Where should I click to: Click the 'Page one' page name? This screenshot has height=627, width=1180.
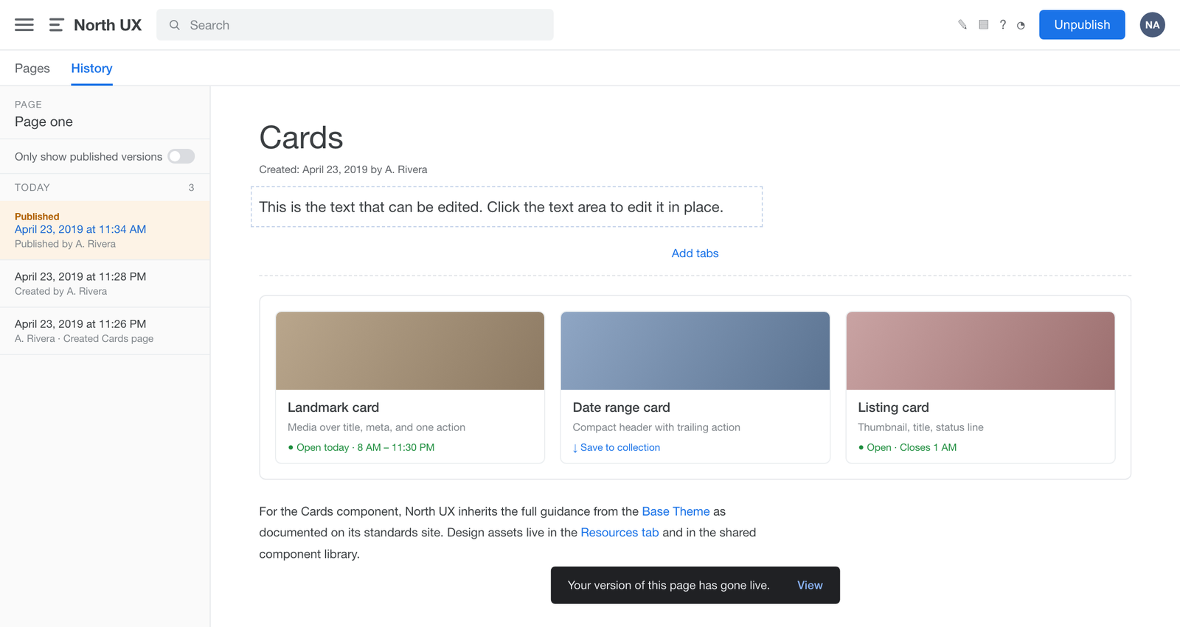[x=44, y=122]
